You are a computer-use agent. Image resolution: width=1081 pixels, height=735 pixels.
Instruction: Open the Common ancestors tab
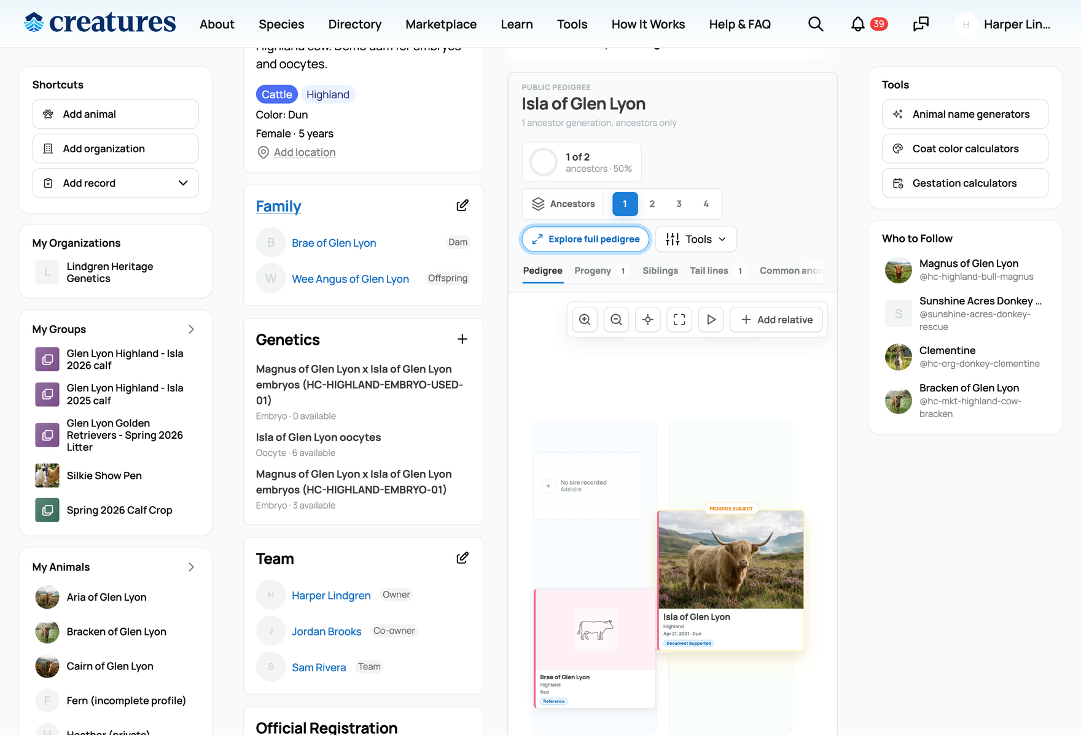pyautogui.click(x=791, y=271)
